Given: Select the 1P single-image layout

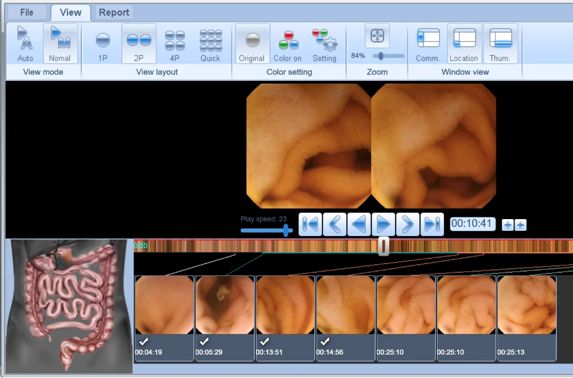Looking at the screenshot, I should click(x=103, y=43).
